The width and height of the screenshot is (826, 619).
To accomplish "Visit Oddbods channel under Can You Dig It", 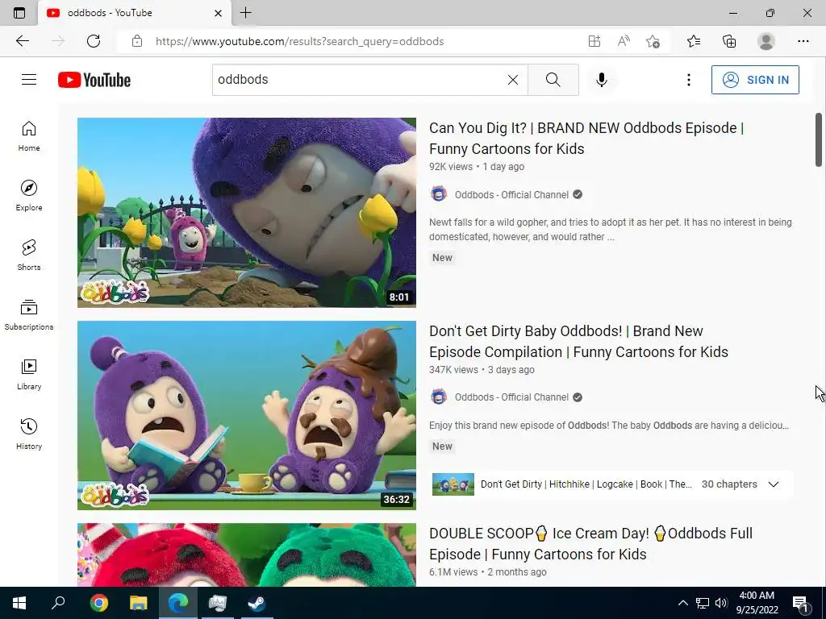I will pyautogui.click(x=511, y=195).
